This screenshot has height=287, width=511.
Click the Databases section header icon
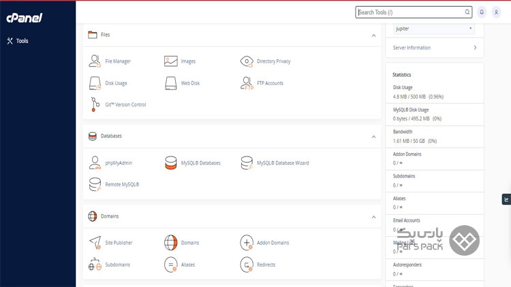(x=93, y=136)
